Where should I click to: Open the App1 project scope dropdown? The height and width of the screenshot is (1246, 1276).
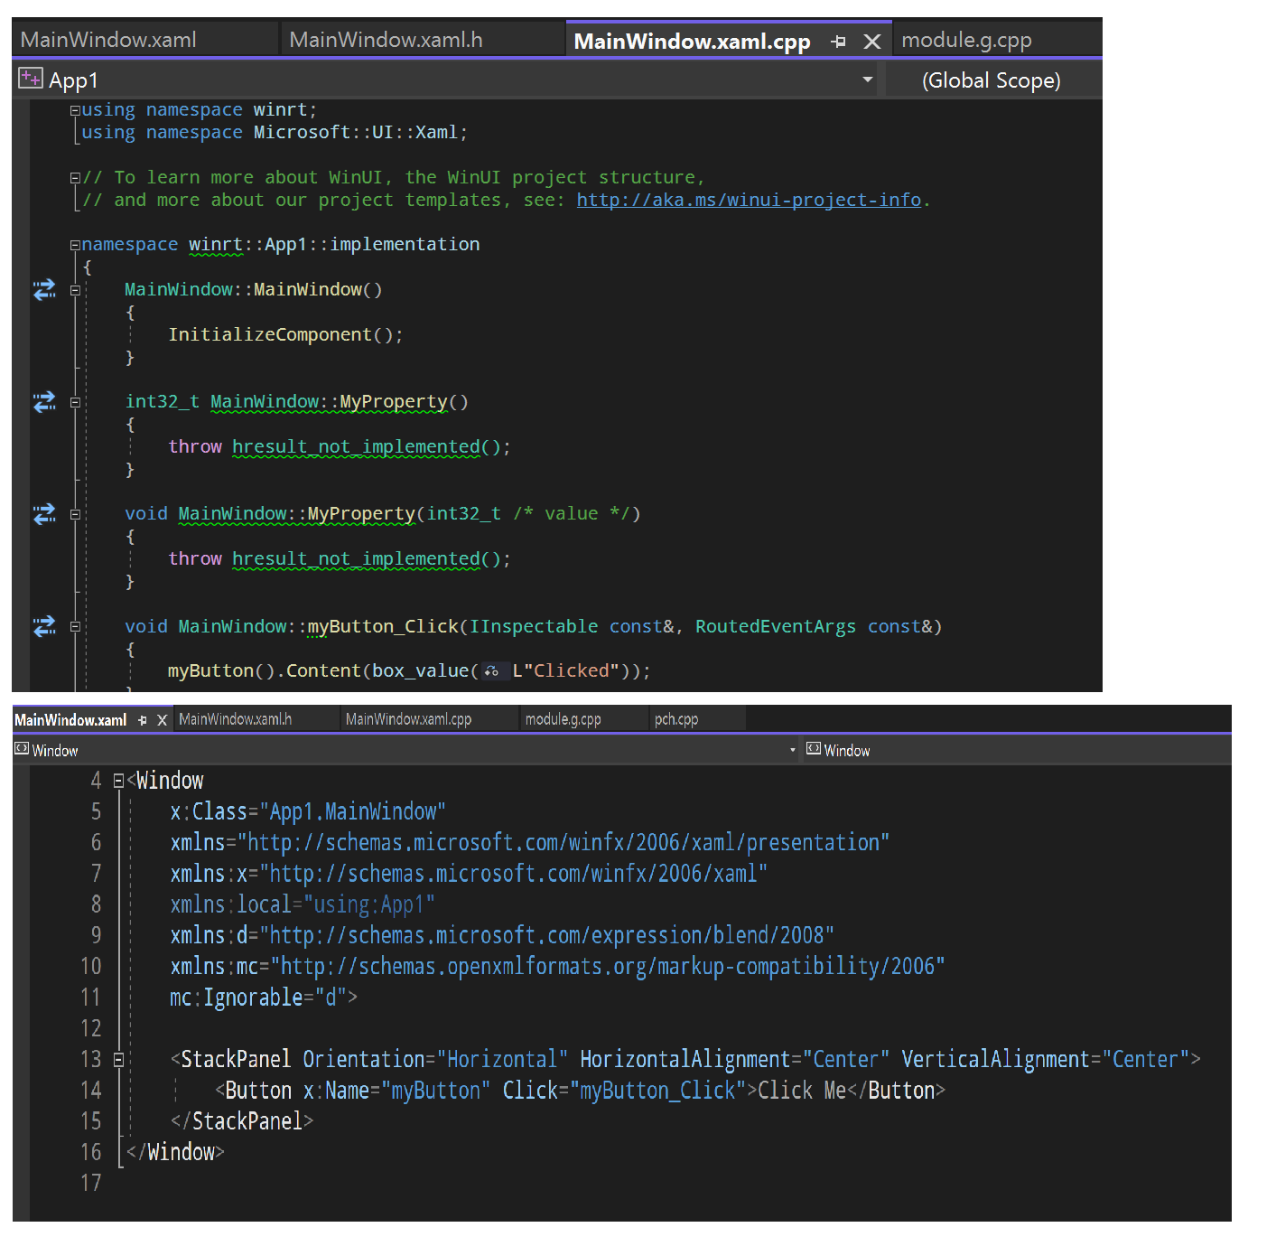(867, 80)
